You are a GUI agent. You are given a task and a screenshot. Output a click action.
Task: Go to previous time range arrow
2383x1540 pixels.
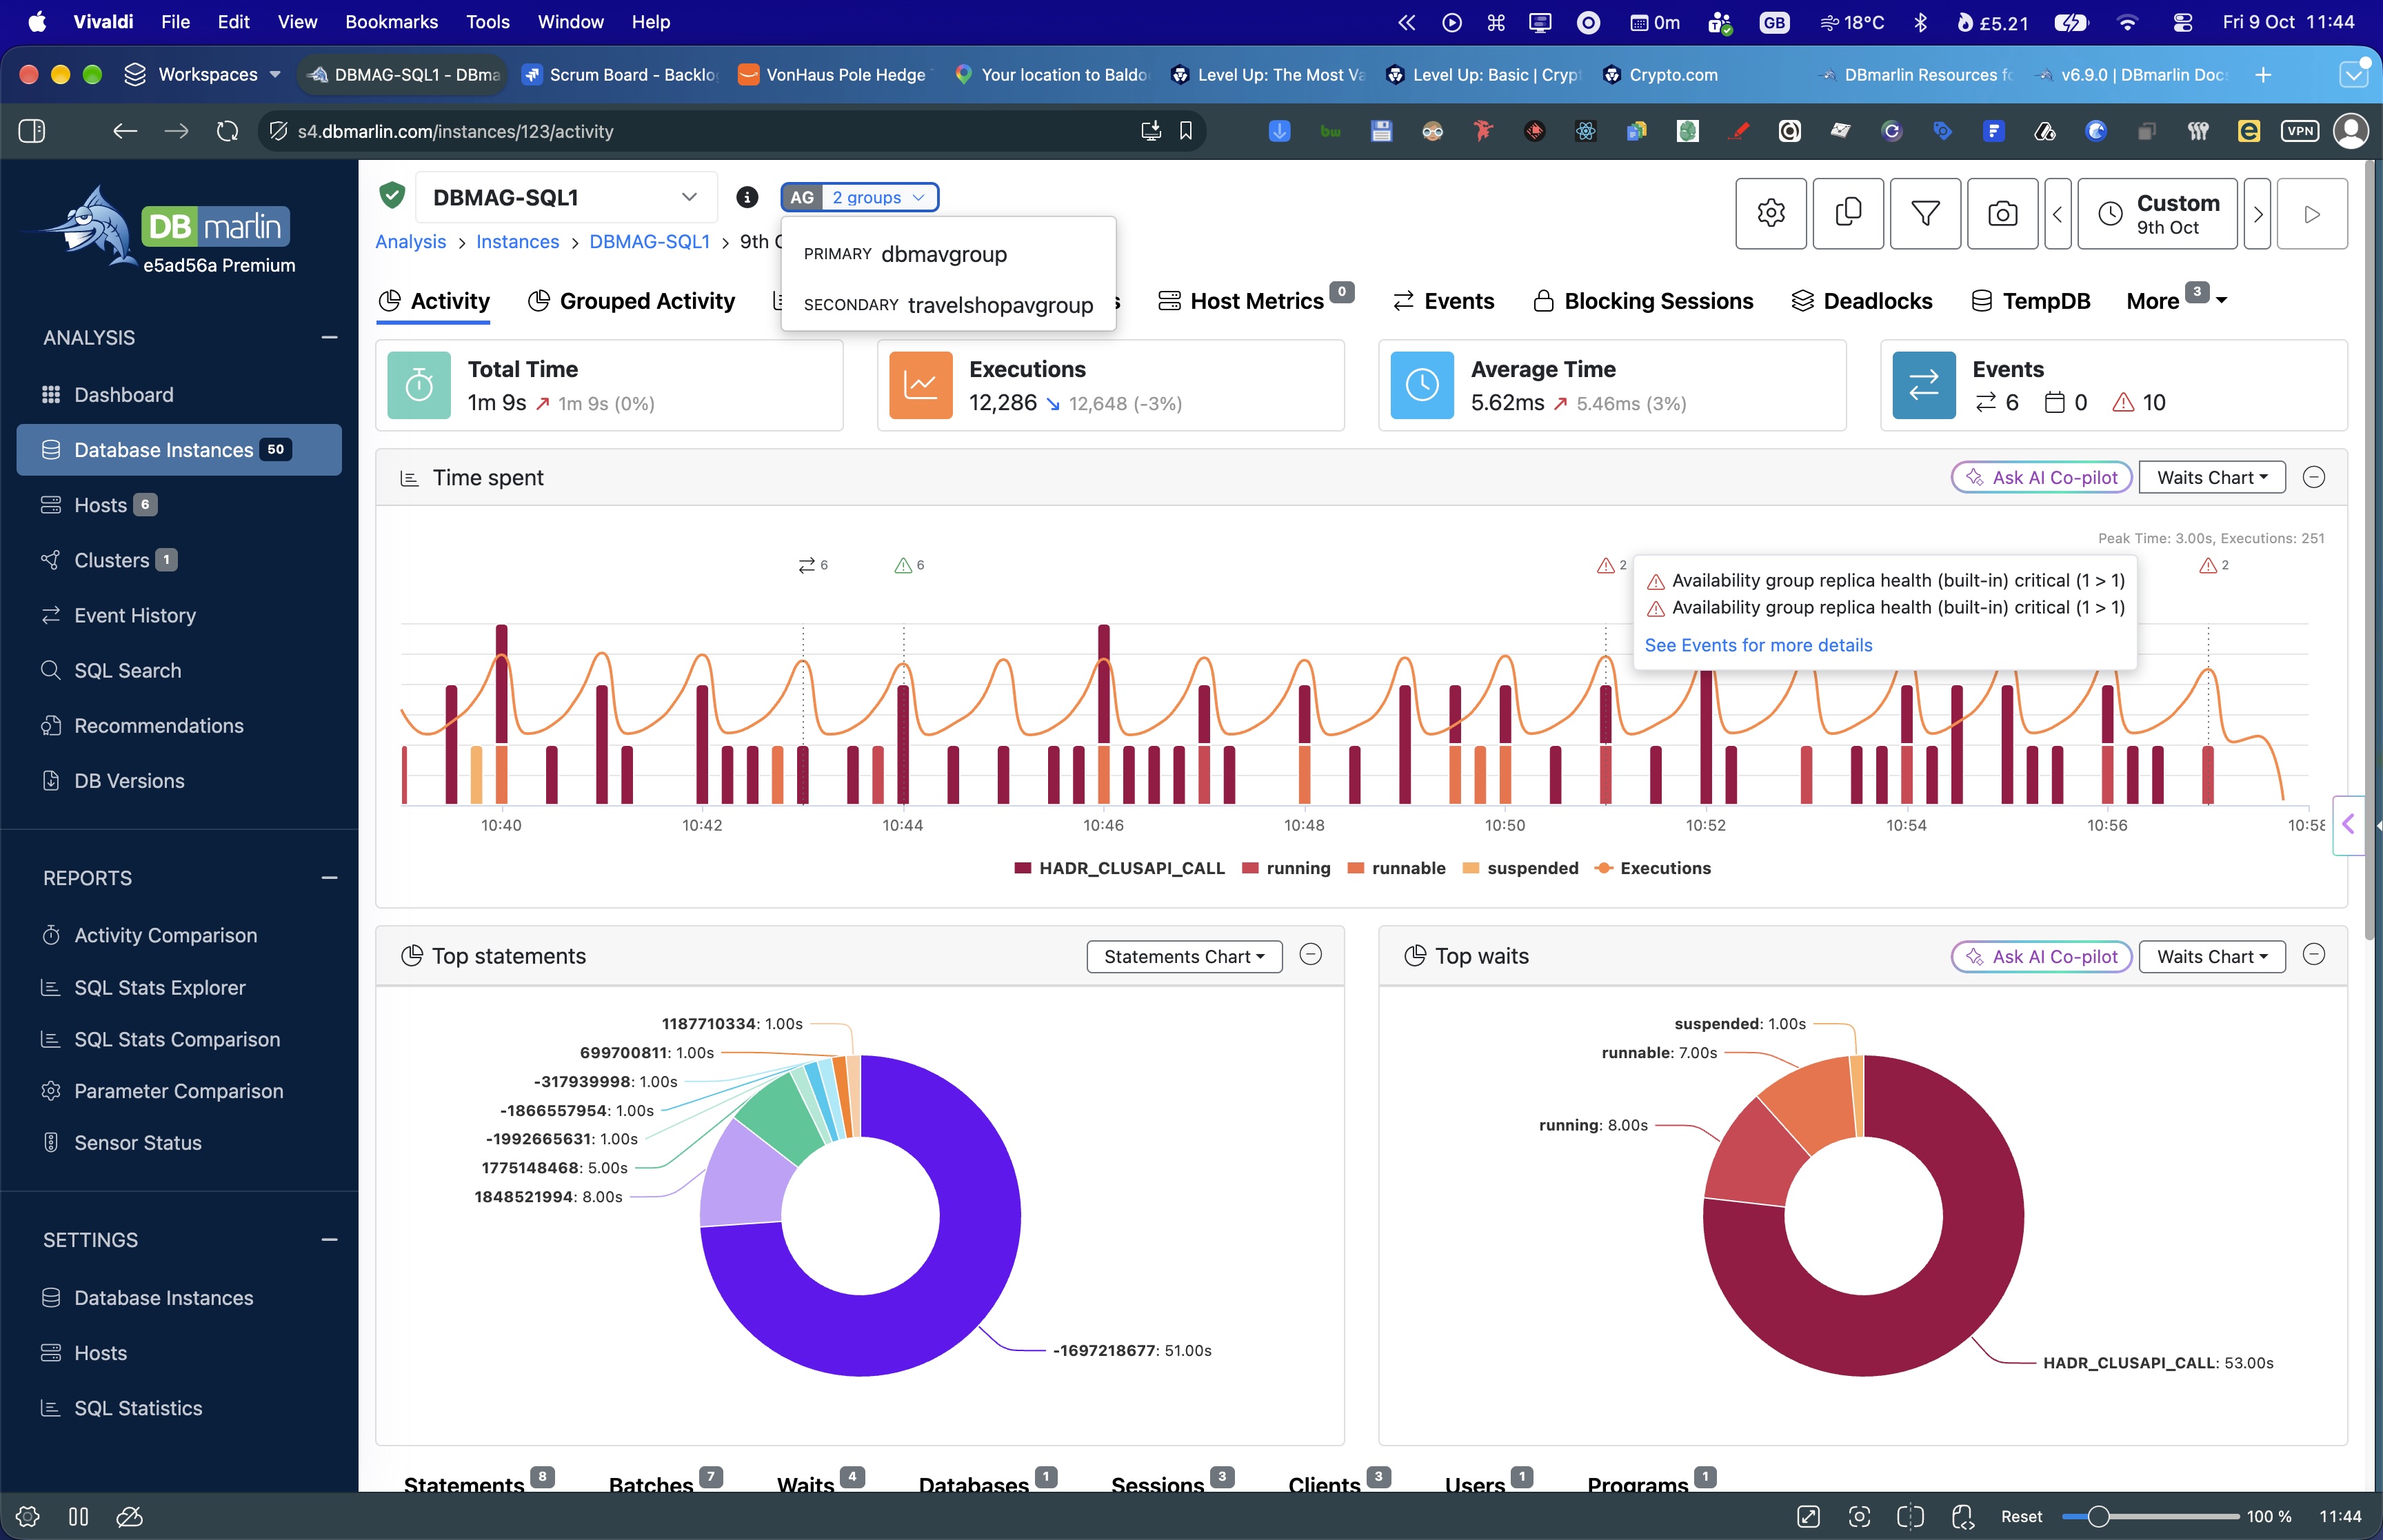[2057, 213]
